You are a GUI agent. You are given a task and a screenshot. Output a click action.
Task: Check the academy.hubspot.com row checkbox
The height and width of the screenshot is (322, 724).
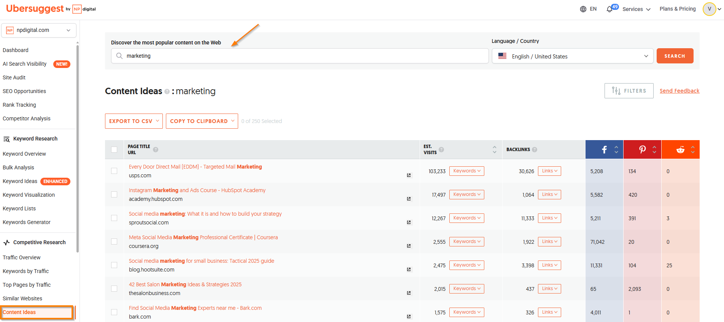[114, 194]
